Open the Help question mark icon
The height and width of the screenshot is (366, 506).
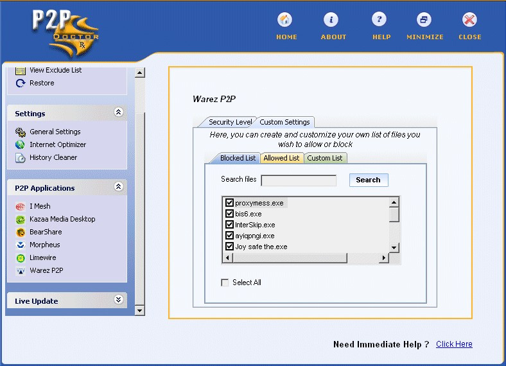[x=379, y=19]
